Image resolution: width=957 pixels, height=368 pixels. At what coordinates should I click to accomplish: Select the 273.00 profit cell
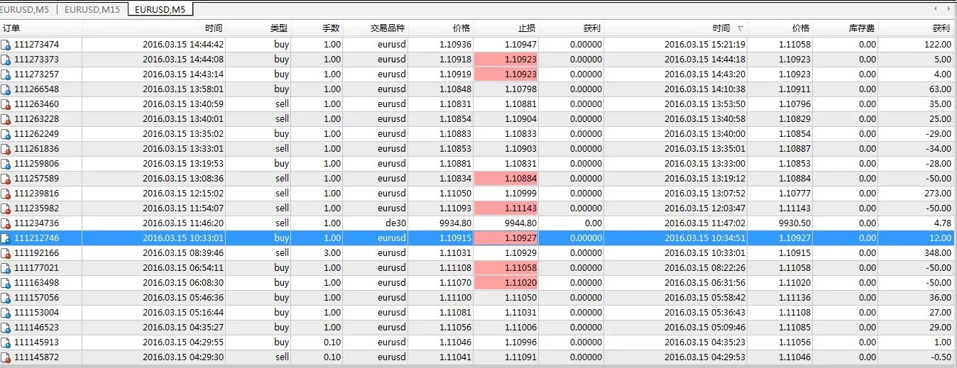click(936, 194)
